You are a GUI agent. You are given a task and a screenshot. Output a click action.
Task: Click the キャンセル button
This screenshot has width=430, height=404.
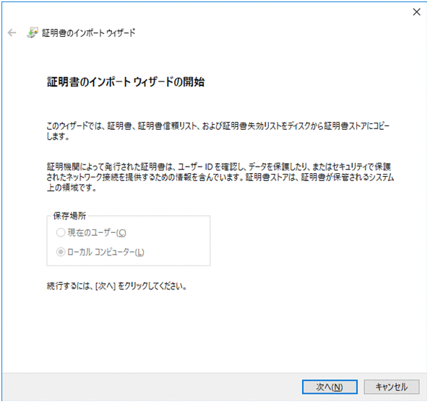pos(391,387)
